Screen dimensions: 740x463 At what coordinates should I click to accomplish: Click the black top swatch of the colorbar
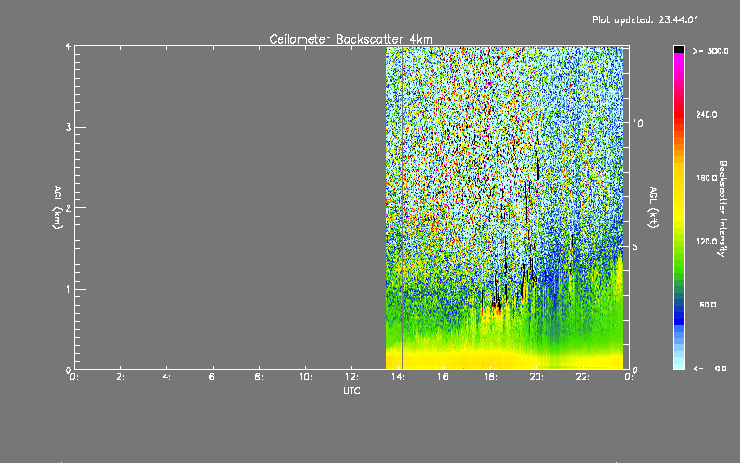click(679, 49)
